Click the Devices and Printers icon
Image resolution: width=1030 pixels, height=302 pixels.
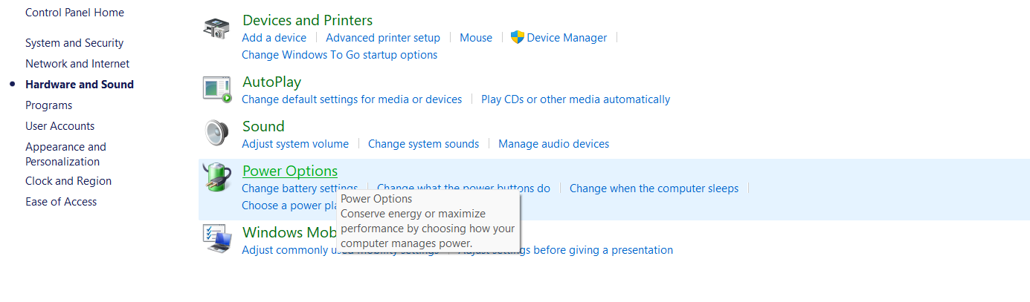(216, 28)
